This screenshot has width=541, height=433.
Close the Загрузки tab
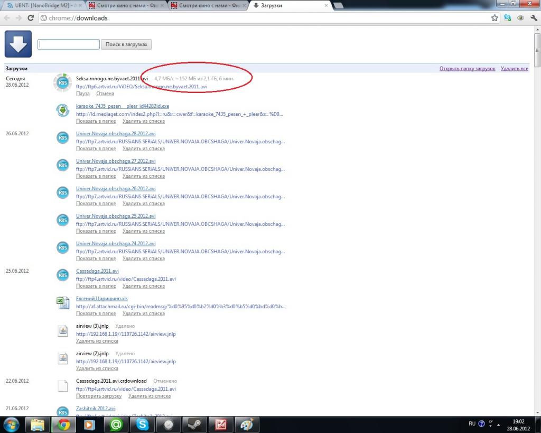coord(326,5)
